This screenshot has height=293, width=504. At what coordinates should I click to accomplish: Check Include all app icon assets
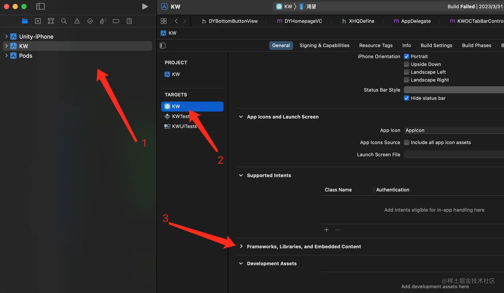tap(406, 142)
